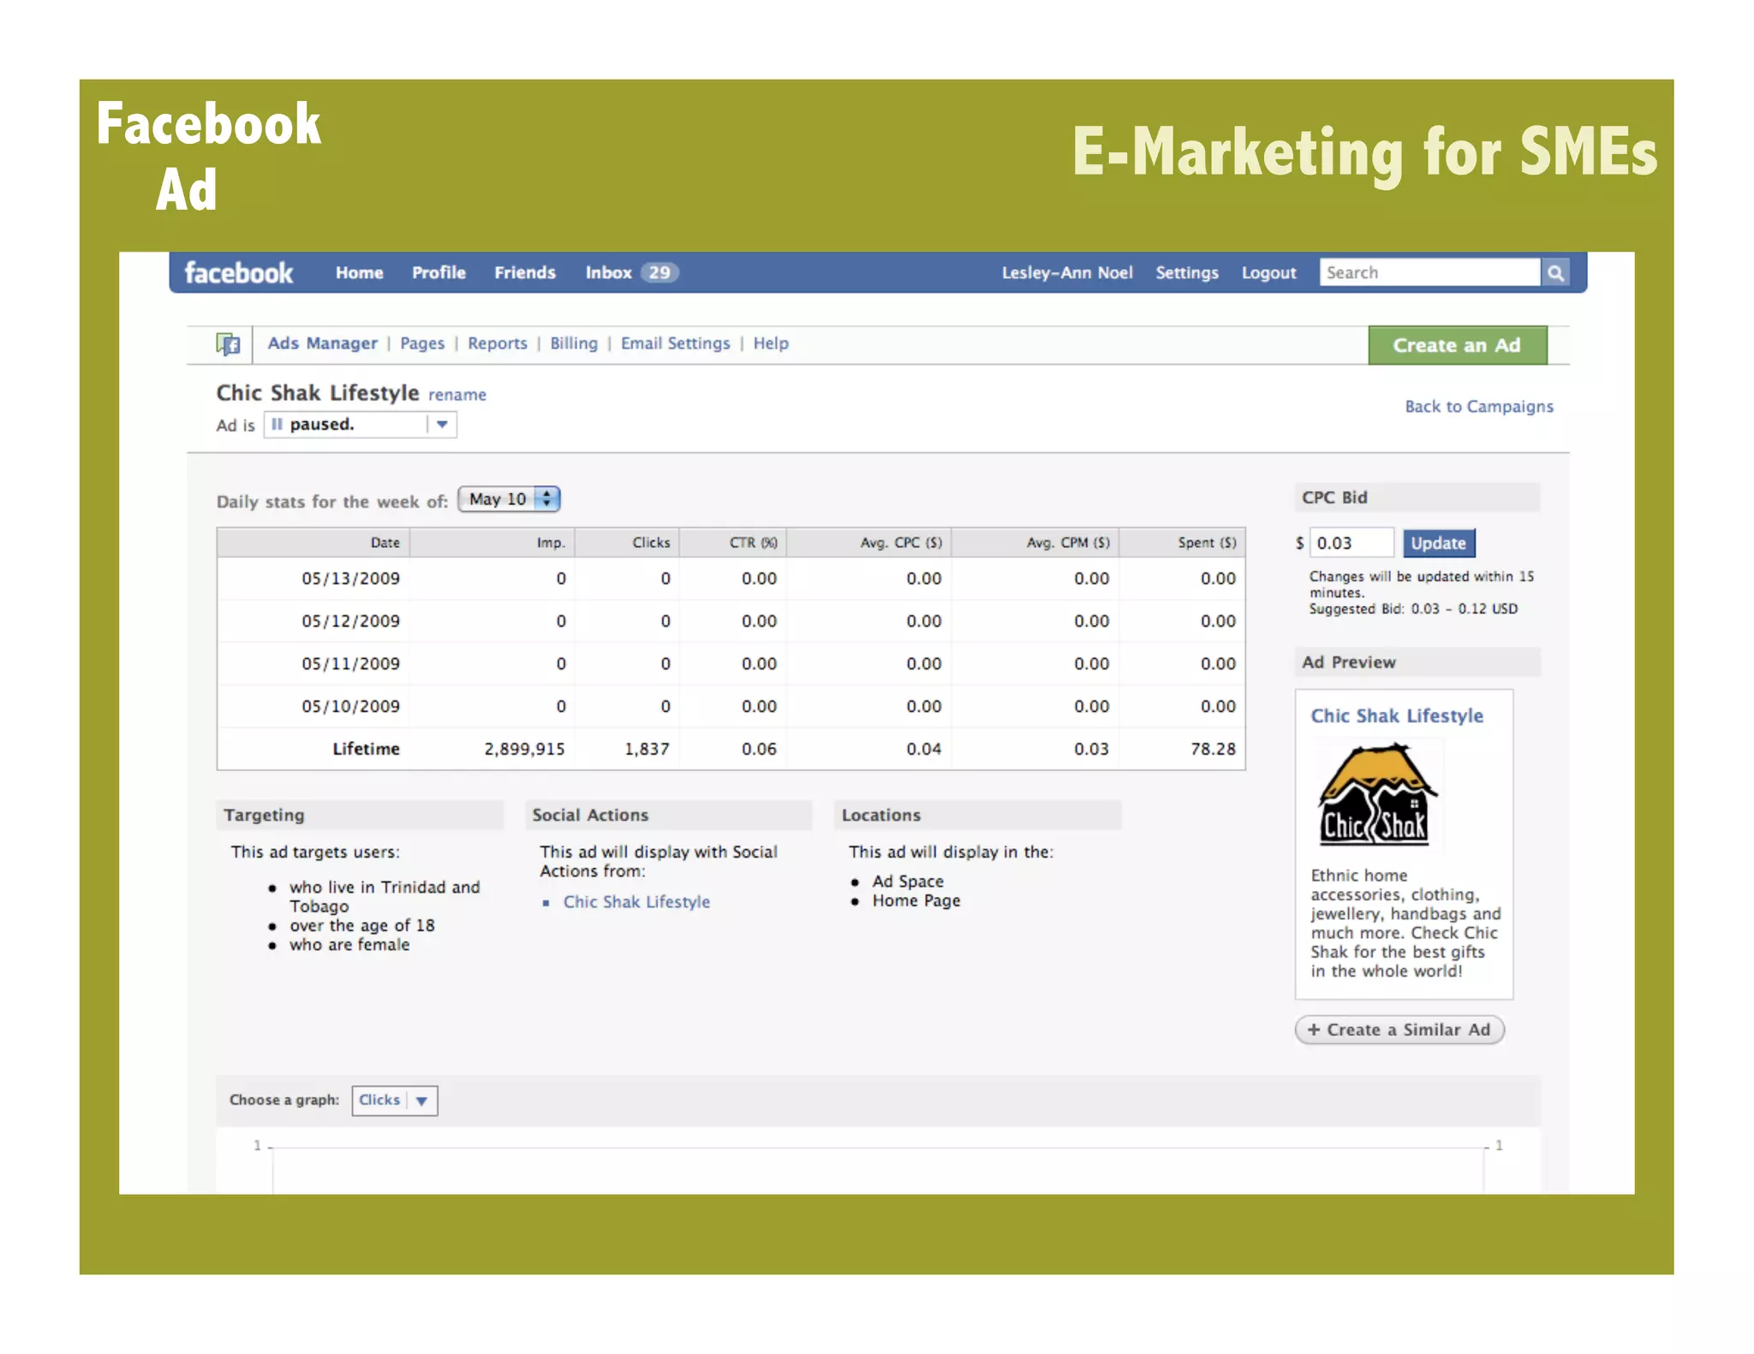
Task: Click the Ads flag icon beside Ads Manager
Action: click(228, 344)
